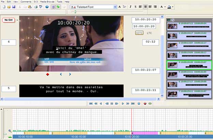Select subtitle 5 thumbnail in list

189,74
